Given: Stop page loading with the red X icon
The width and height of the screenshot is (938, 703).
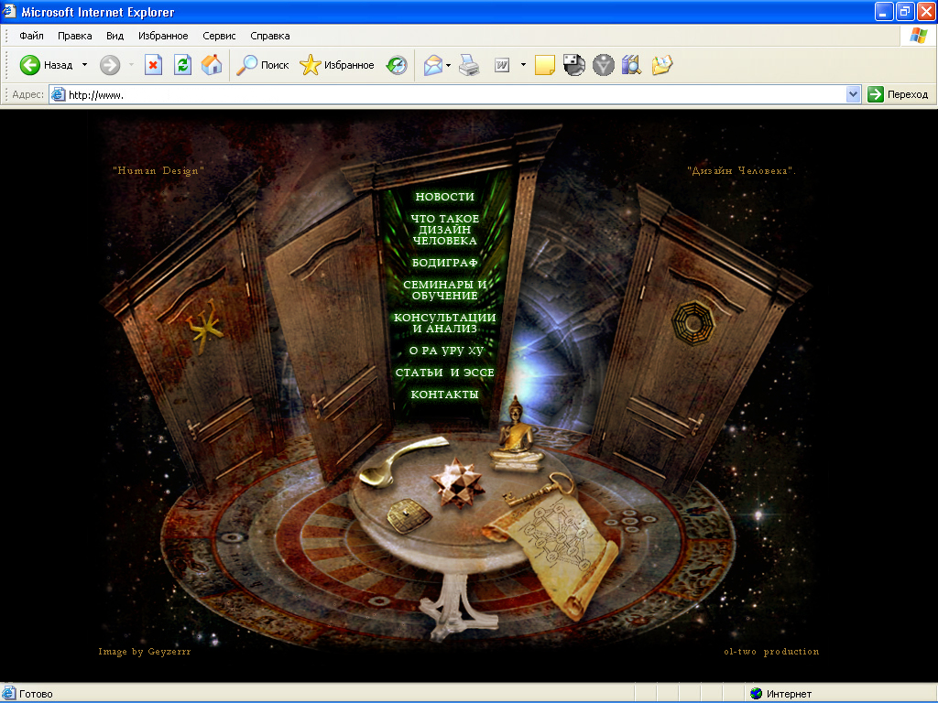Looking at the screenshot, I should [153, 65].
